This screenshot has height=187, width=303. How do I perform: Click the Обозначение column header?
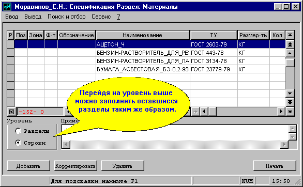coord(77,35)
